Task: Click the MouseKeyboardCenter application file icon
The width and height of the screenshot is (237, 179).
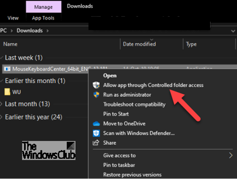Action: pyautogui.click(x=7, y=69)
